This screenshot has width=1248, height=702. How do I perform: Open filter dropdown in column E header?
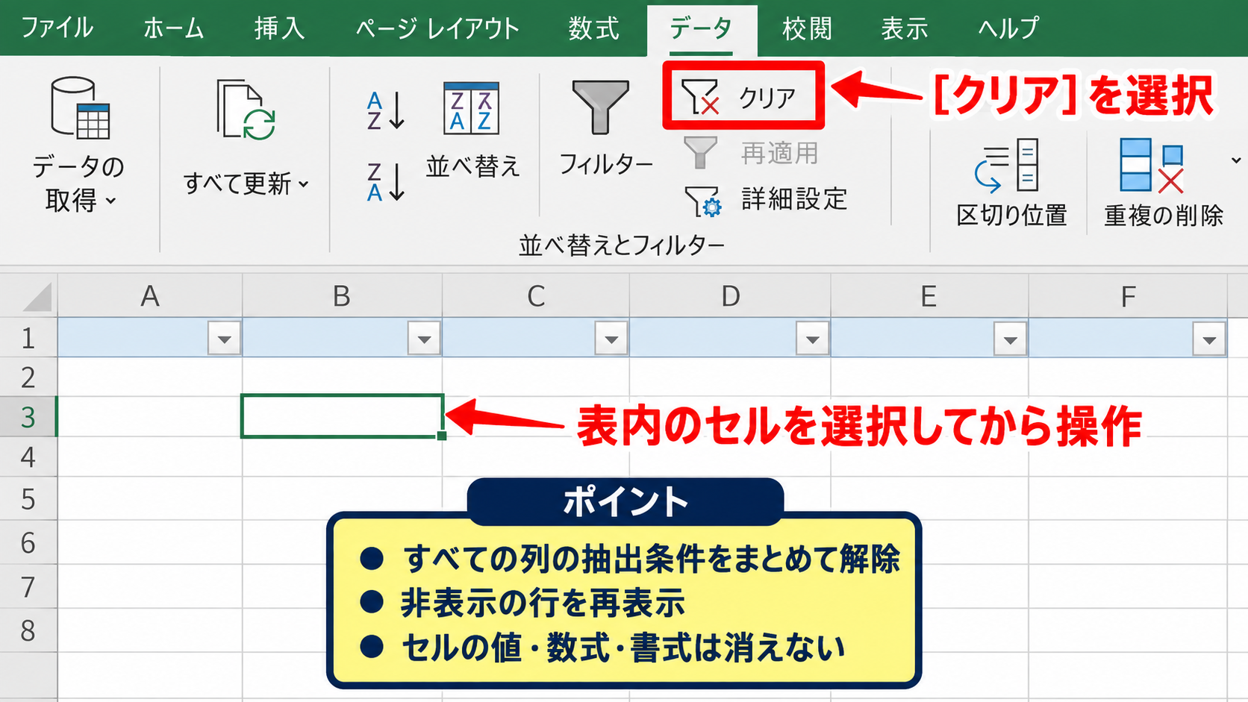1011,339
